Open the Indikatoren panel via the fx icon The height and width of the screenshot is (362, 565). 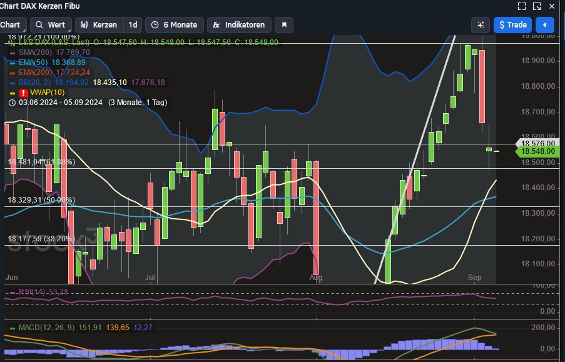point(216,25)
